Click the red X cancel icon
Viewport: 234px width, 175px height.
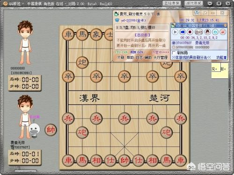(223, 32)
